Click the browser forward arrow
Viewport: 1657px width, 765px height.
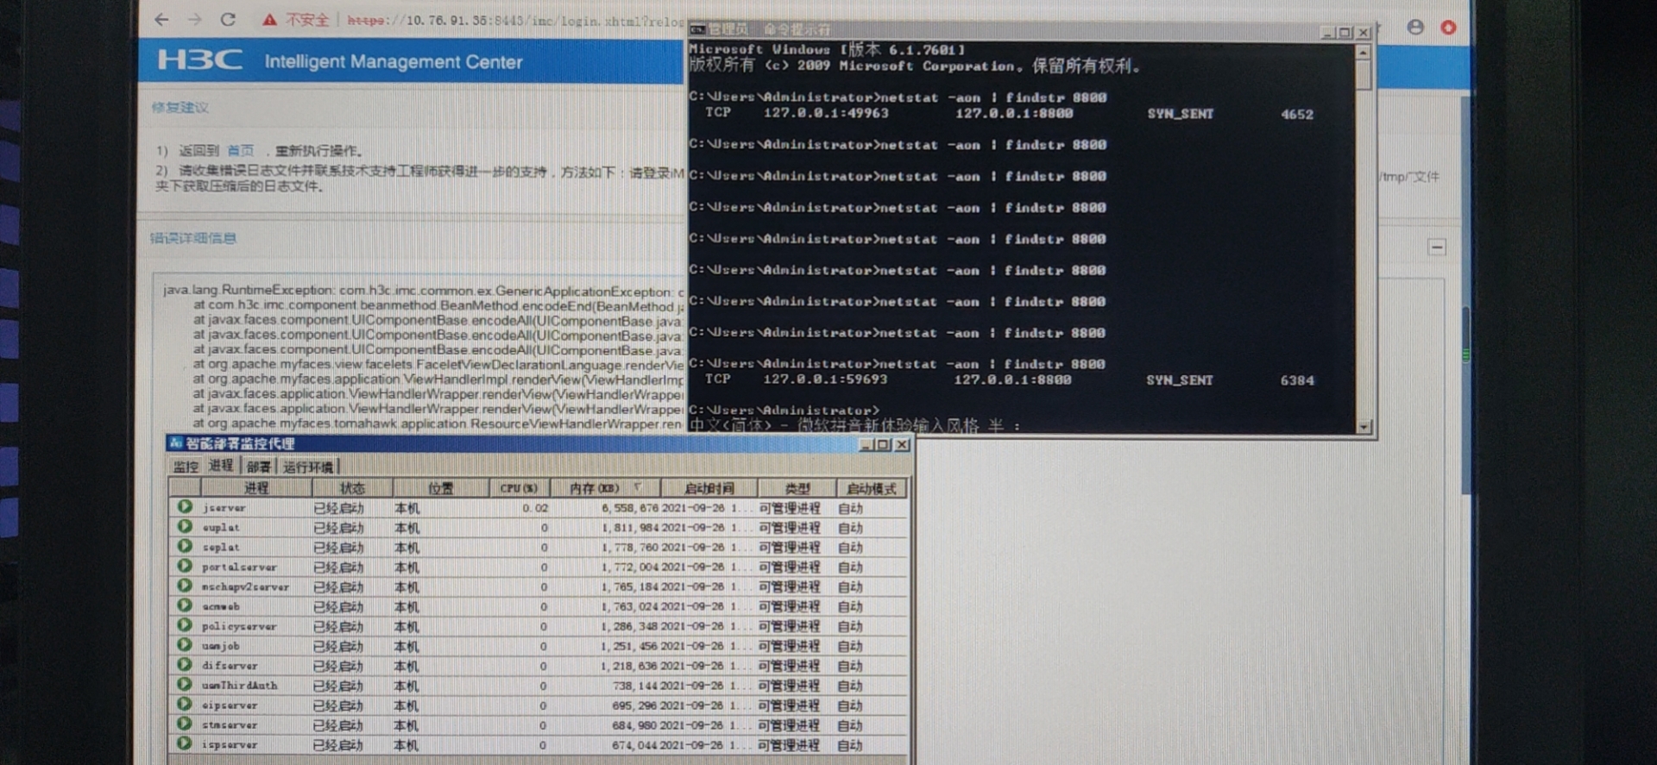tap(194, 19)
